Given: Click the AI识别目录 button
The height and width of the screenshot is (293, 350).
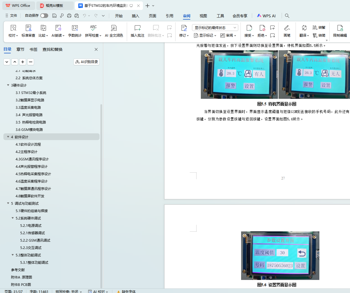Looking at the screenshot, I should coord(87,62).
